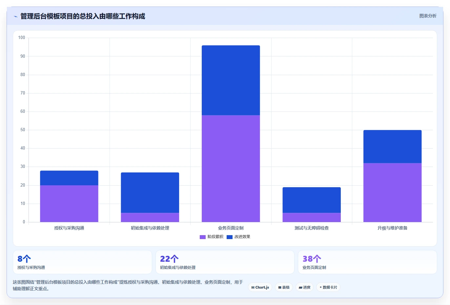Click the y-axis value 0
The height and width of the screenshot is (305, 450).
tap(24, 222)
